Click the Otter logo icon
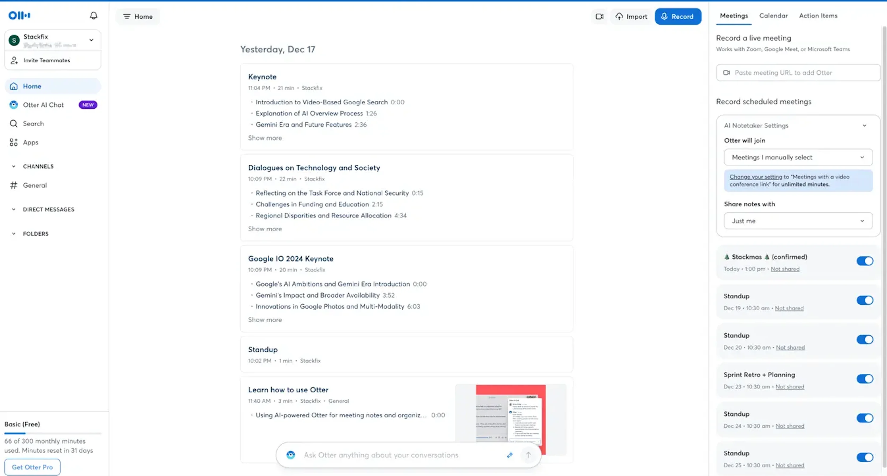This screenshot has height=476, width=887. [x=19, y=15]
